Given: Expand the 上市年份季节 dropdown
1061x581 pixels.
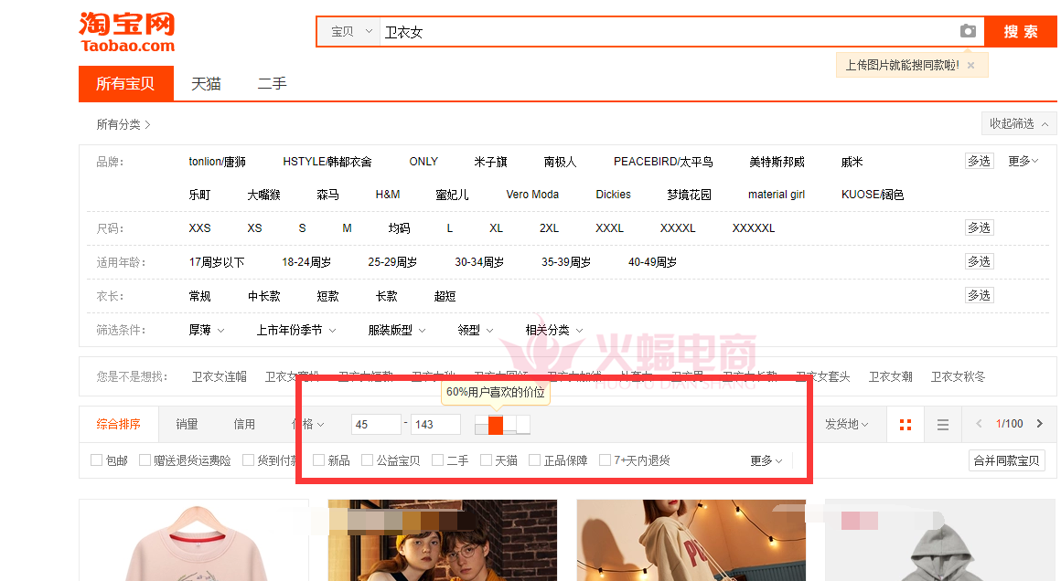Looking at the screenshot, I should coord(296,330).
